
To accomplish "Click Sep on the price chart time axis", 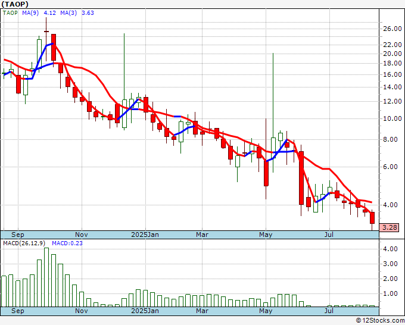I will tap(17, 235).
